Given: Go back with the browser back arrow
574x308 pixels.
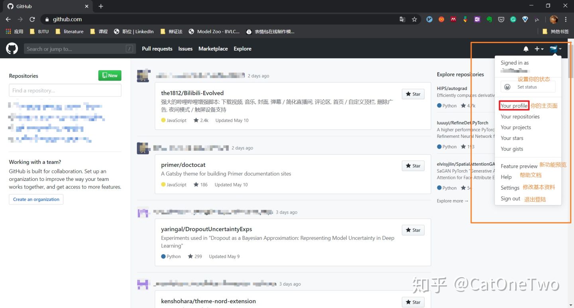Looking at the screenshot, I should [8, 19].
